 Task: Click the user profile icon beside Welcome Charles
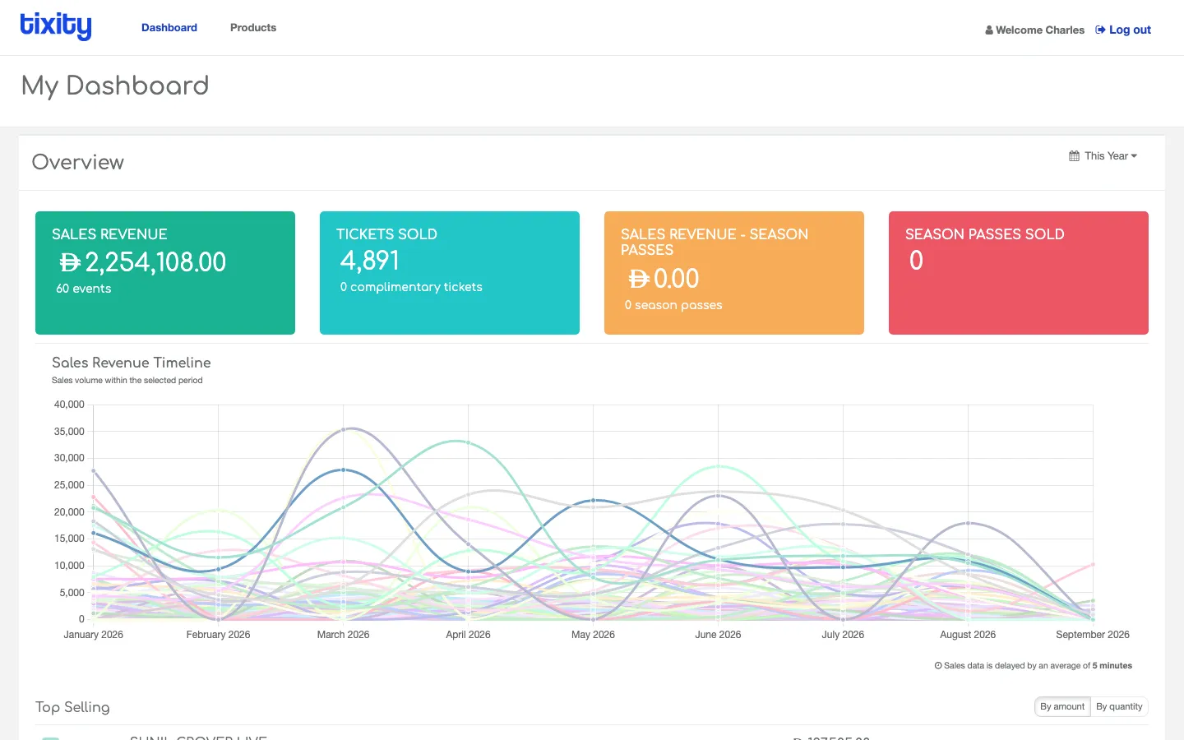989,30
